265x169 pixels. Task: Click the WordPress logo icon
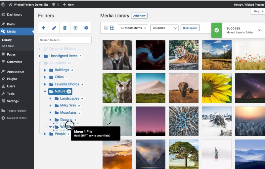(x=3, y=5)
